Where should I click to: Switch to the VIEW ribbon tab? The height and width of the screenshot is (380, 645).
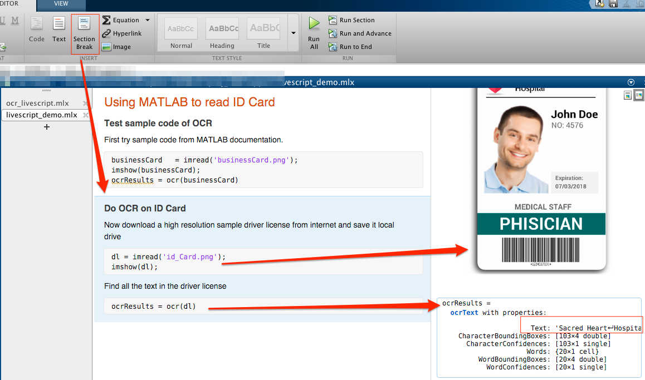(61, 3)
